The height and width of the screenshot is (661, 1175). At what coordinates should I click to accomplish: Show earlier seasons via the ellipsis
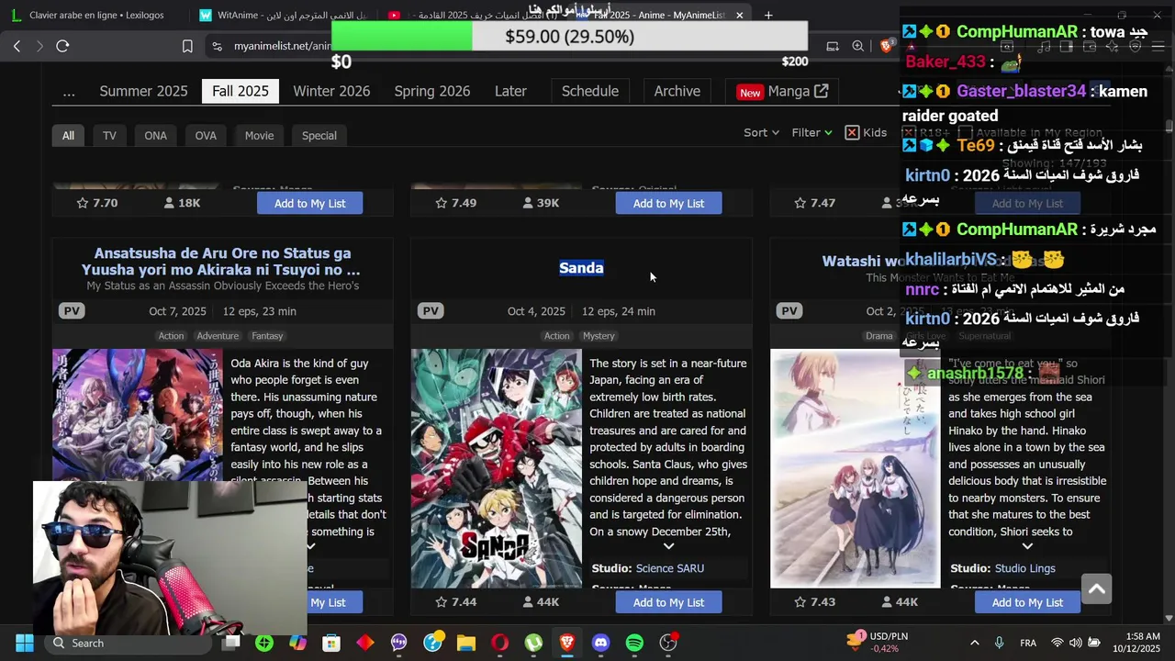(69, 91)
